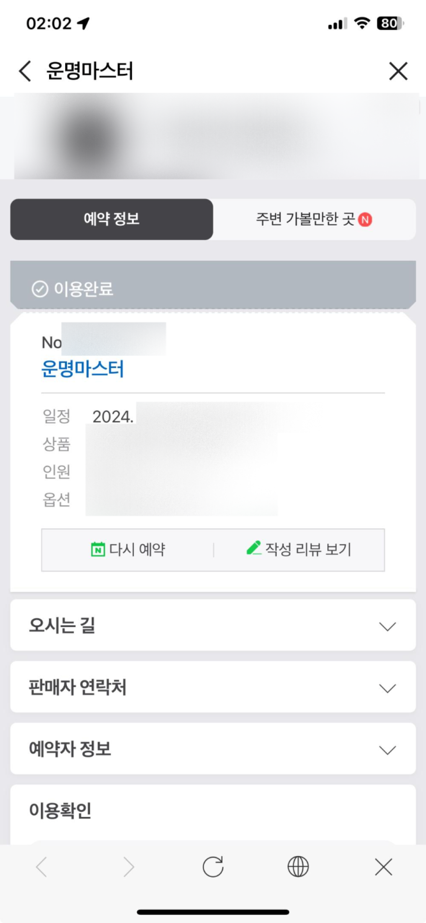Open 작성 리뷰 보기
Screen dimensions: 426x923
(x=308, y=549)
